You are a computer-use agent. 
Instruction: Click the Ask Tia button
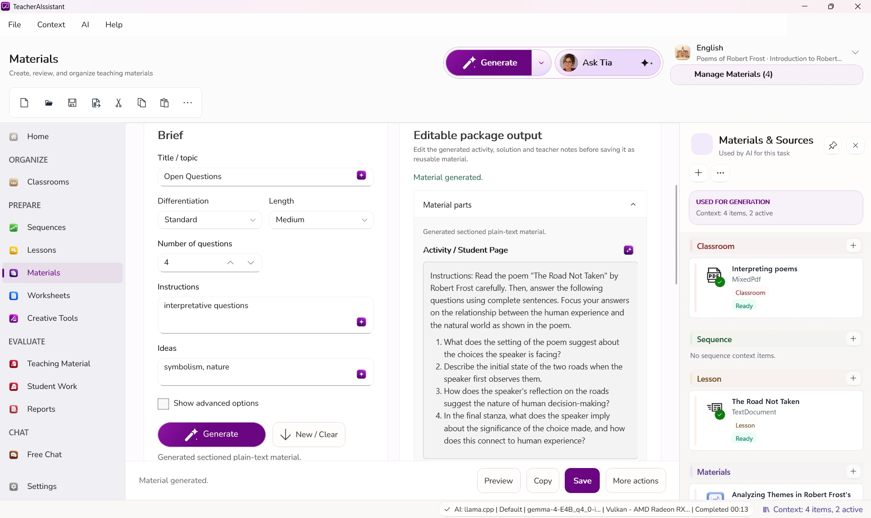click(607, 63)
